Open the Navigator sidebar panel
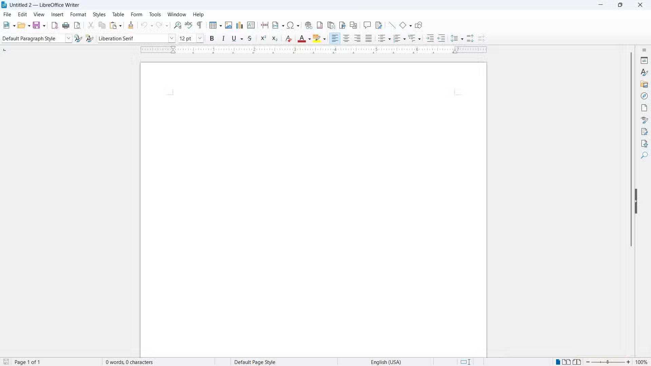 coord(645,96)
